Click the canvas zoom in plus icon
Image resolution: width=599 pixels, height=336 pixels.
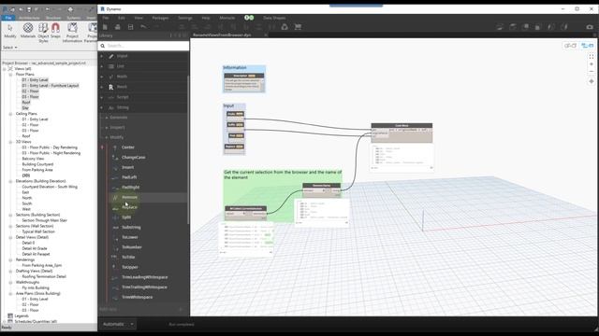pos(592,64)
